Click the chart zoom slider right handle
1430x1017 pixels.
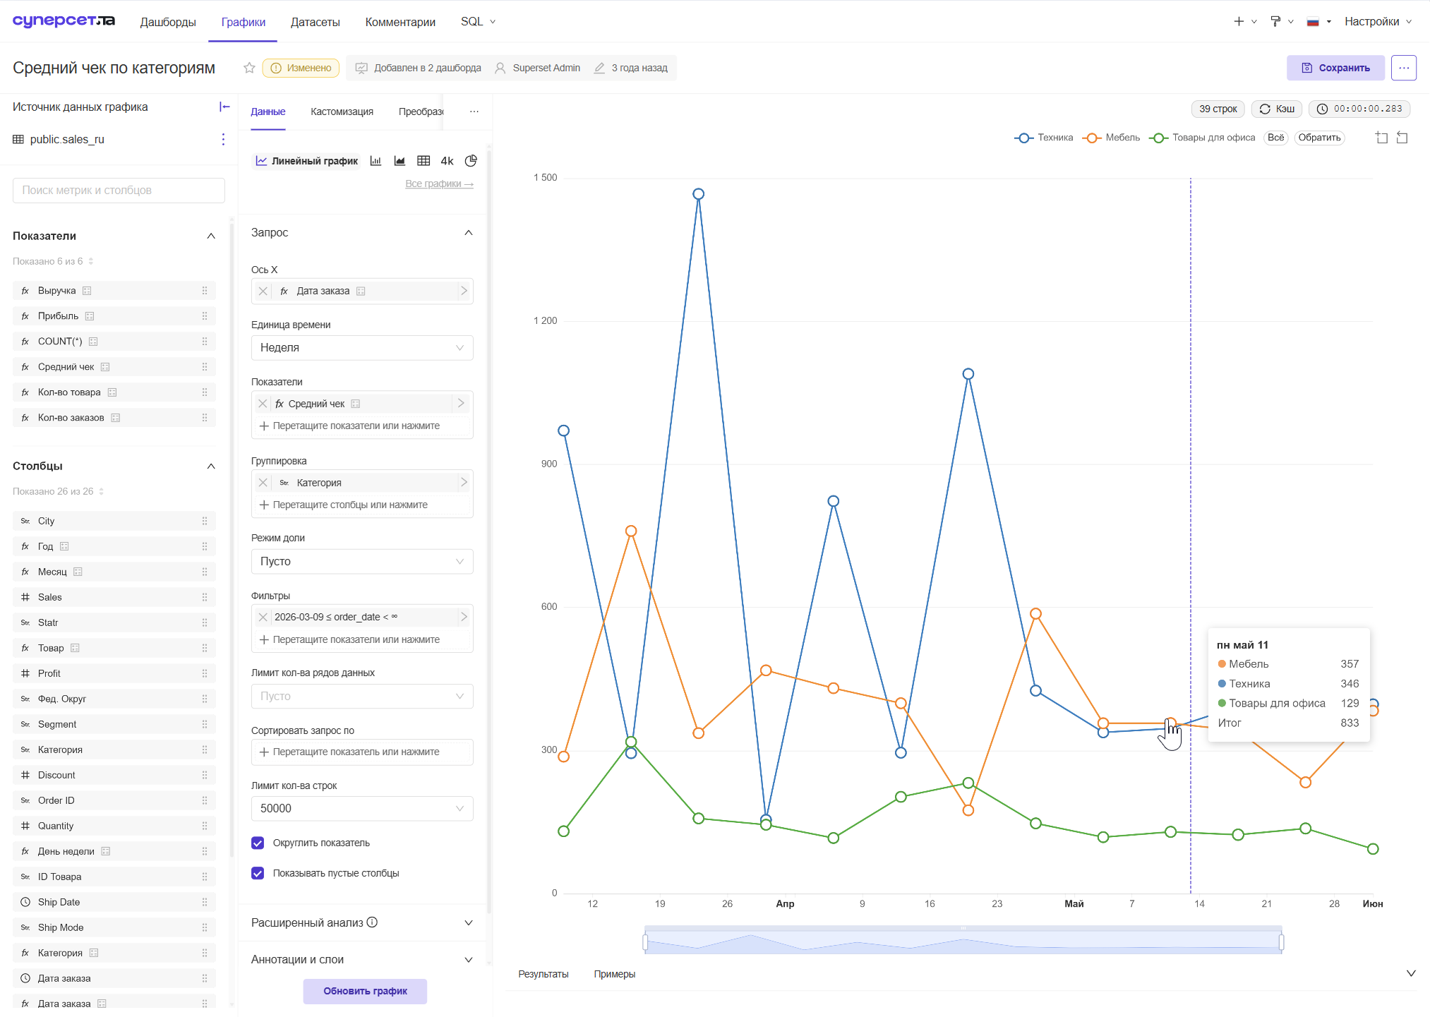(x=1281, y=942)
